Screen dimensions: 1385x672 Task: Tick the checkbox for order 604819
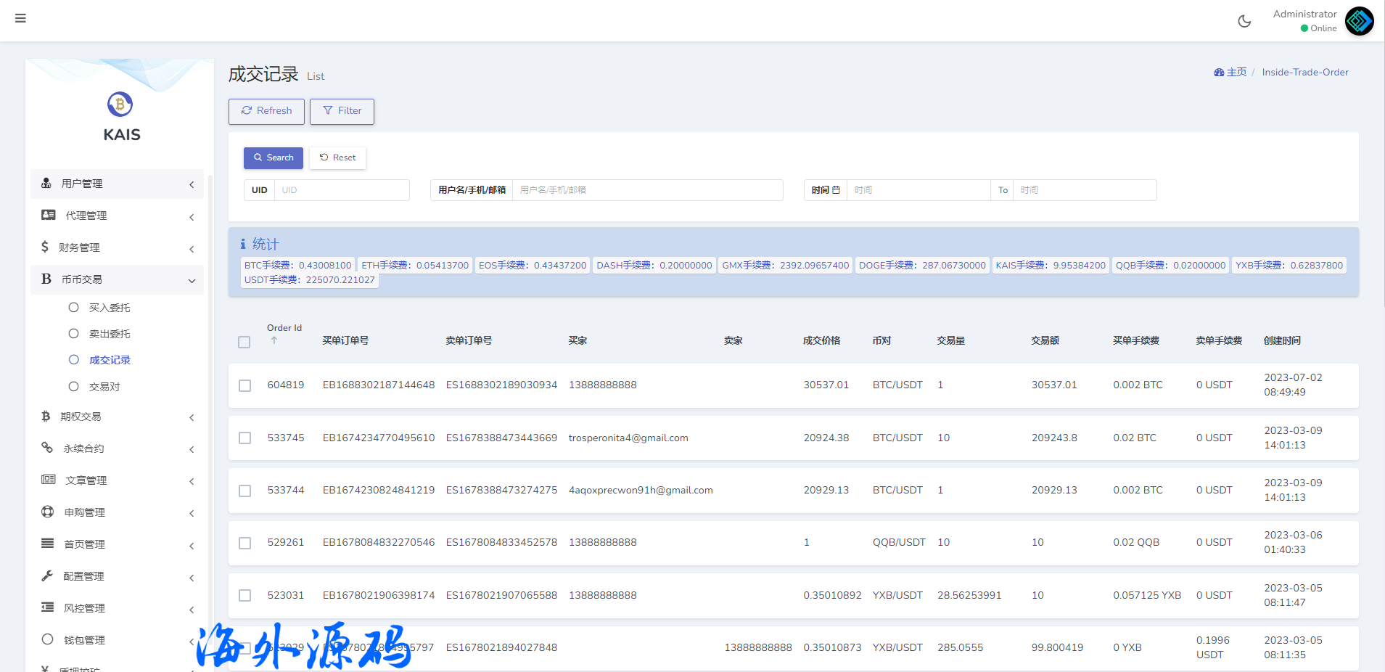pos(245,385)
